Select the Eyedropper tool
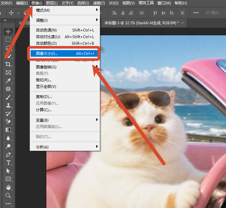 8,81
